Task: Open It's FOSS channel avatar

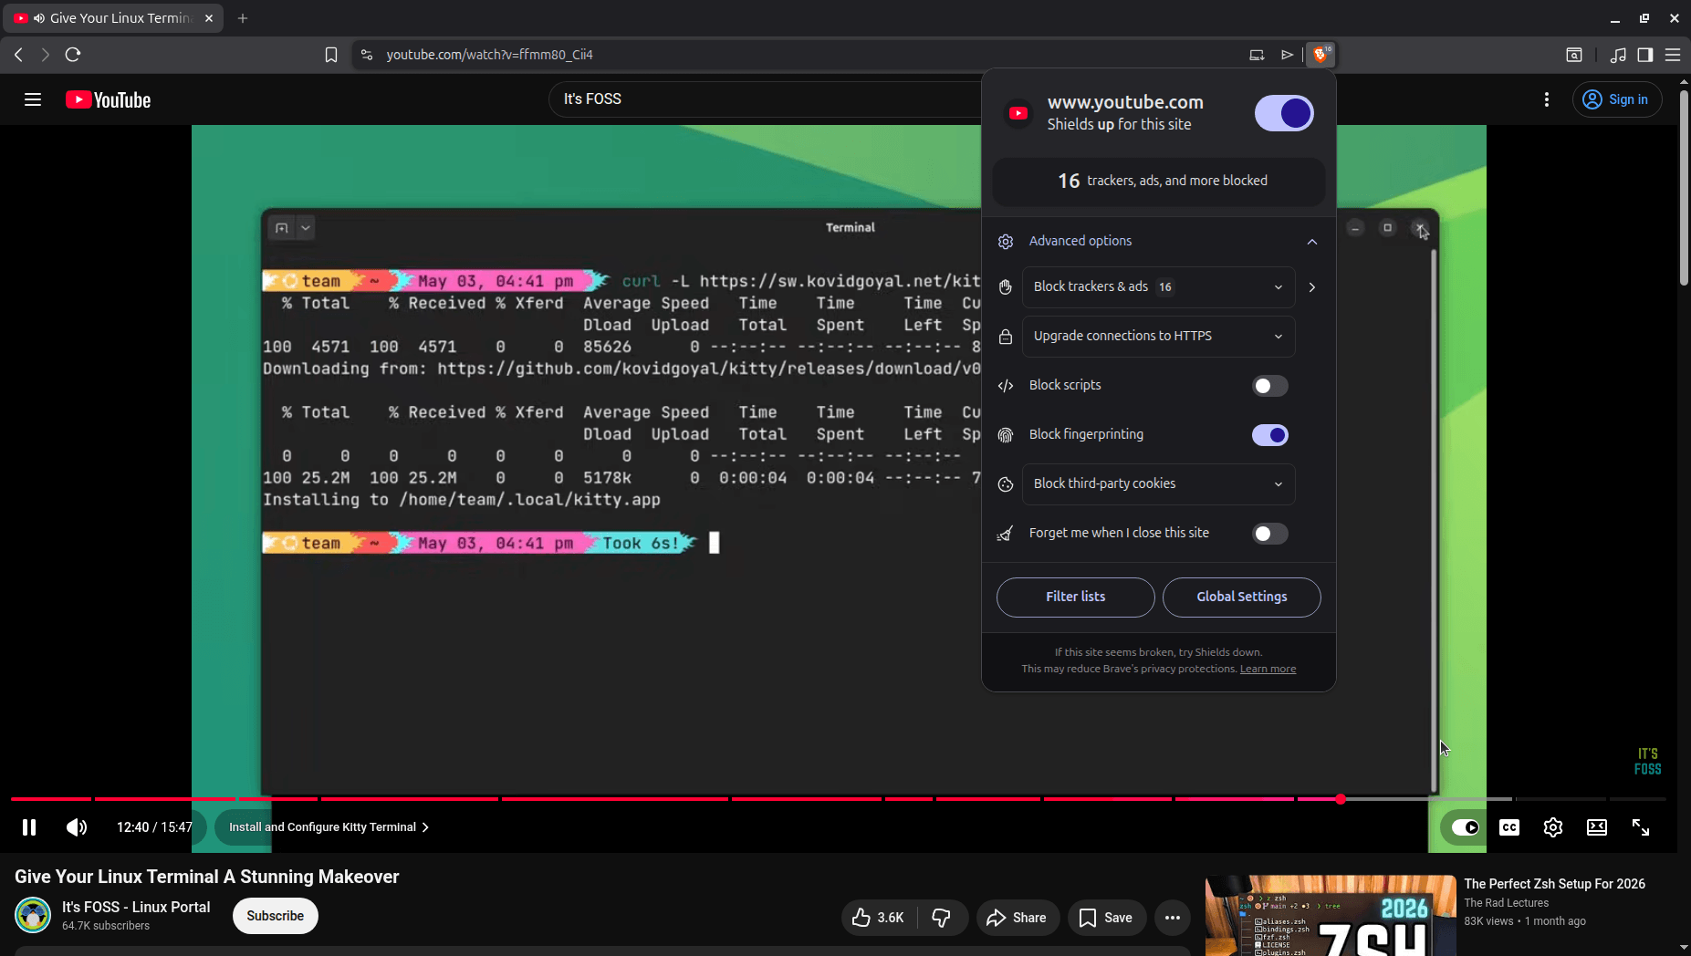Action: pyautogui.click(x=33, y=915)
